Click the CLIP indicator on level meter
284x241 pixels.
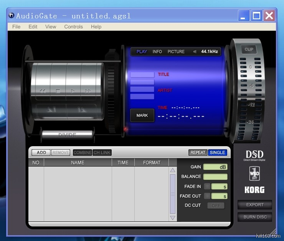[249, 49]
